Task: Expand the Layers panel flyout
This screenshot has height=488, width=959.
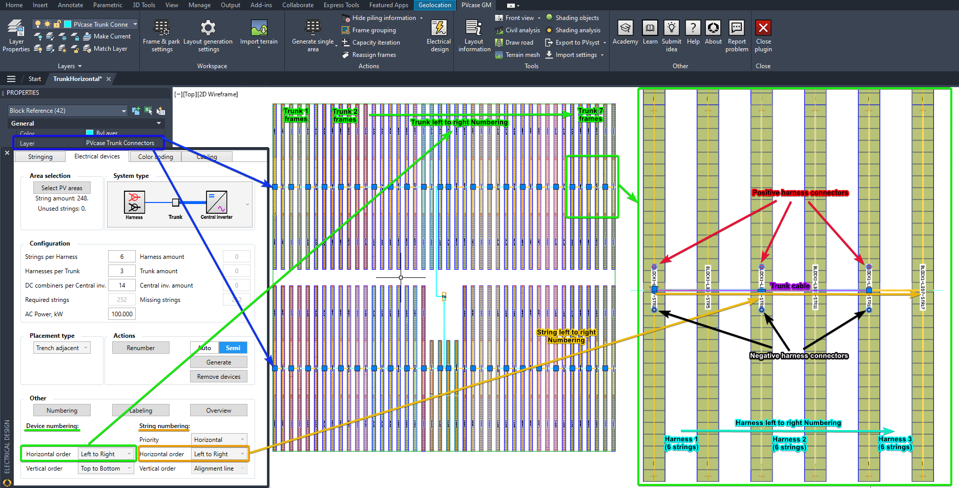Action: point(70,66)
